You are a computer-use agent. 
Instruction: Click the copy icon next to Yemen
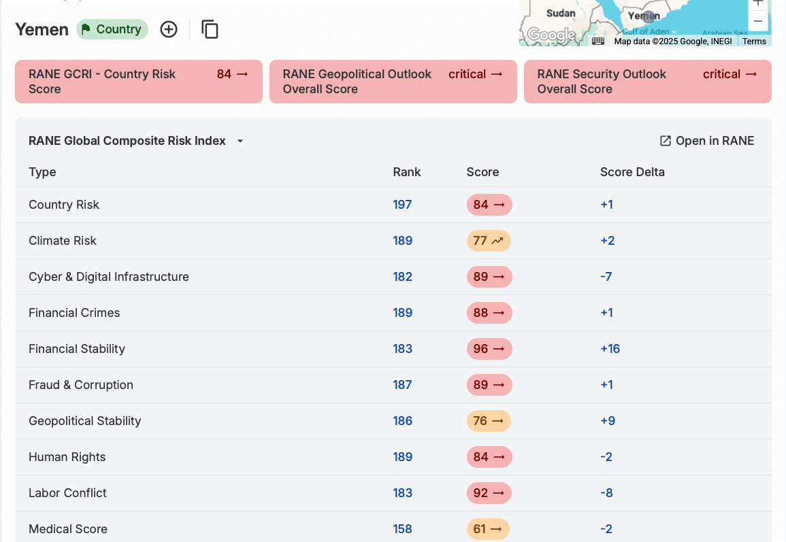pos(210,29)
